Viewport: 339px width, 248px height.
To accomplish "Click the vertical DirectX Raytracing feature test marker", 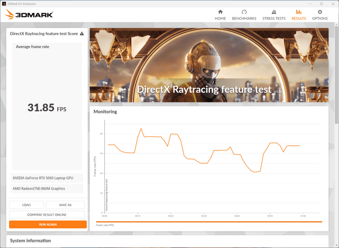I will tap(106, 195).
